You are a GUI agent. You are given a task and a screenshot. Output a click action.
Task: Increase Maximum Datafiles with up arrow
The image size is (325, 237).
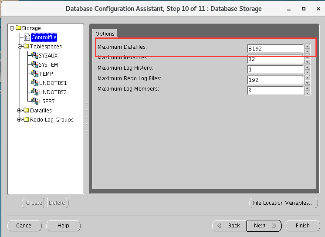click(307, 46)
